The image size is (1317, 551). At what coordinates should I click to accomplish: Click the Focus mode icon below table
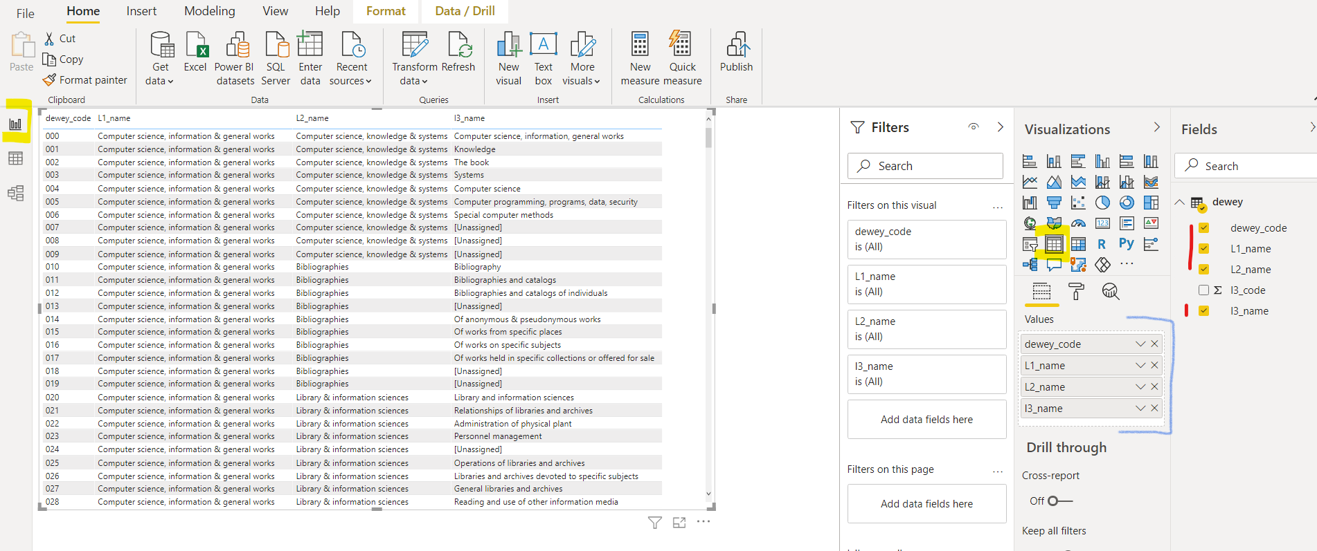coord(679,523)
